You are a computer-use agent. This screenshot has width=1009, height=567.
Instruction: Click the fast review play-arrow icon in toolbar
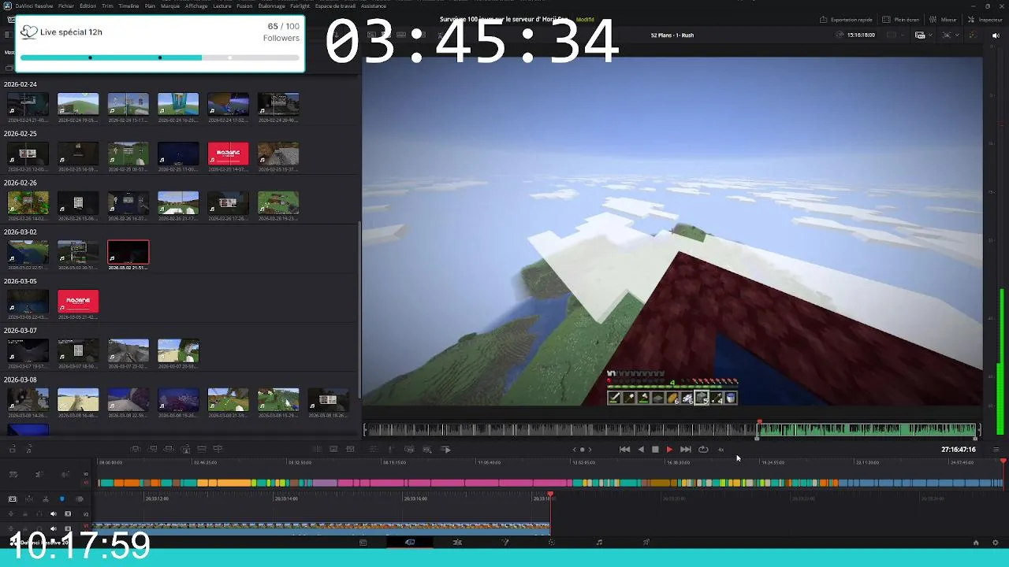pos(446,450)
